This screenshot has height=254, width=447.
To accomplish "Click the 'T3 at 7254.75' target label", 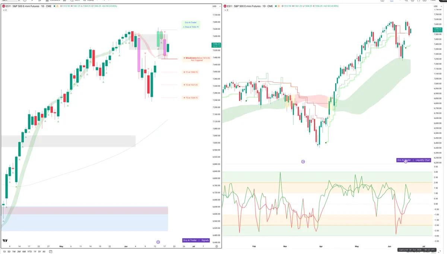I will click(x=191, y=98).
